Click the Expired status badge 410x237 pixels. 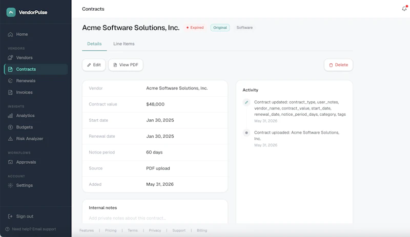(x=195, y=28)
